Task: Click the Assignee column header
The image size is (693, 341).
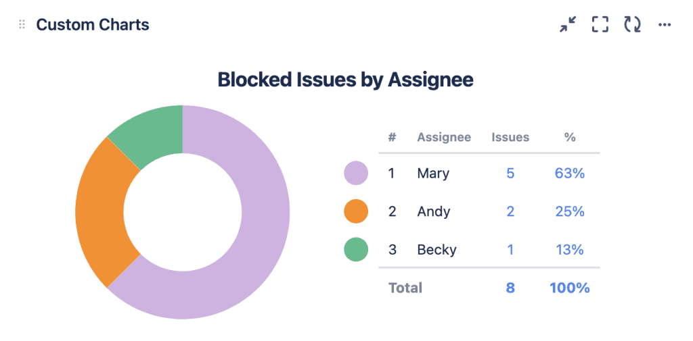Action: [444, 137]
